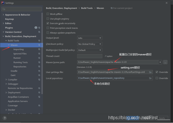The height and width of the screenshot is (123, 173).
Task: Click the project-level icon beside Version Control
Action: (x=39, y=32)
